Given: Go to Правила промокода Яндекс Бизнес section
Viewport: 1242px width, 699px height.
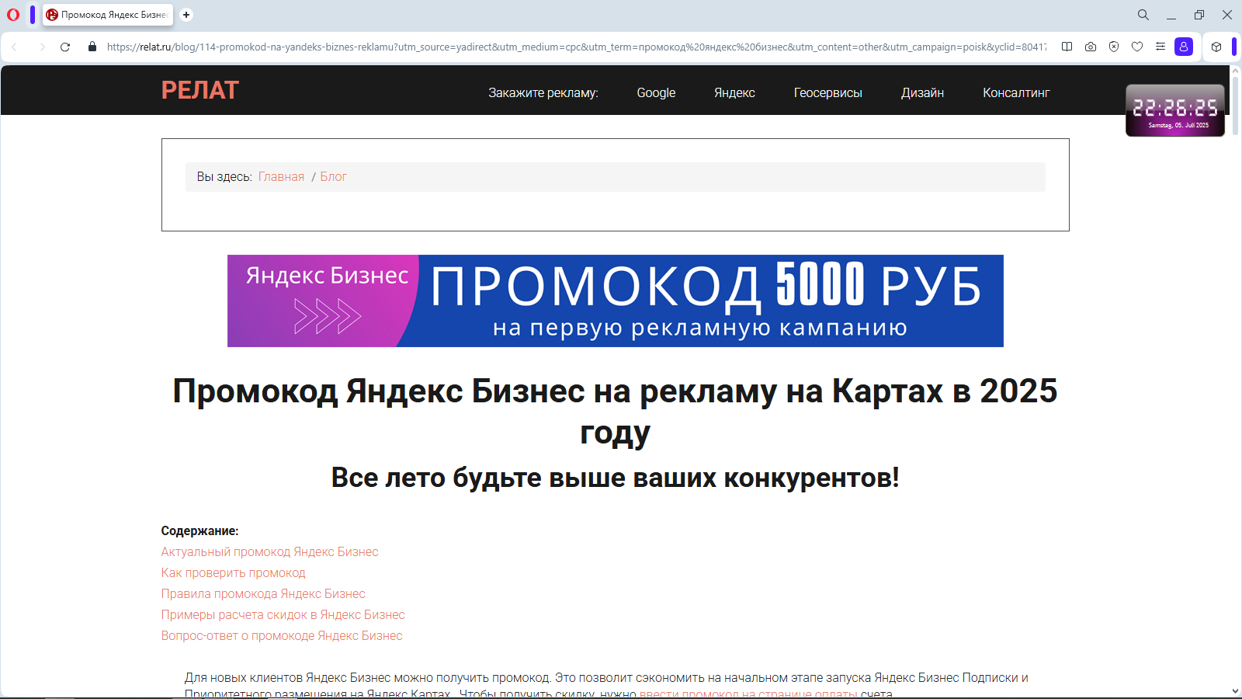Looking at the screenshot, I should pyautogui.click(x=263, y=593).
